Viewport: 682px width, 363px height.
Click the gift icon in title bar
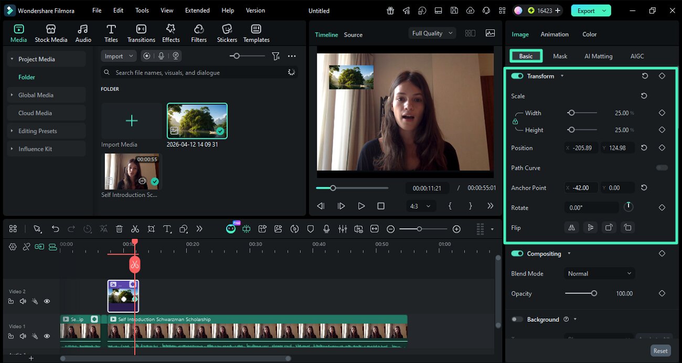click(390, 10)
